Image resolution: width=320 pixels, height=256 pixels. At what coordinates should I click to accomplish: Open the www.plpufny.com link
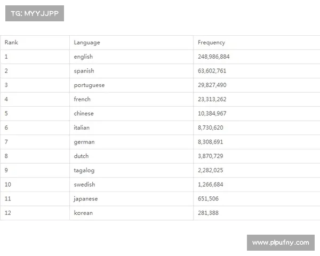tap(280, 243)
